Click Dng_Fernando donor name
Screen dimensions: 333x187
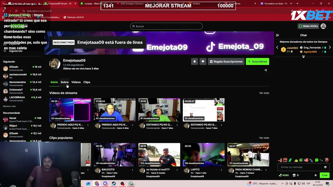[312, 48]
